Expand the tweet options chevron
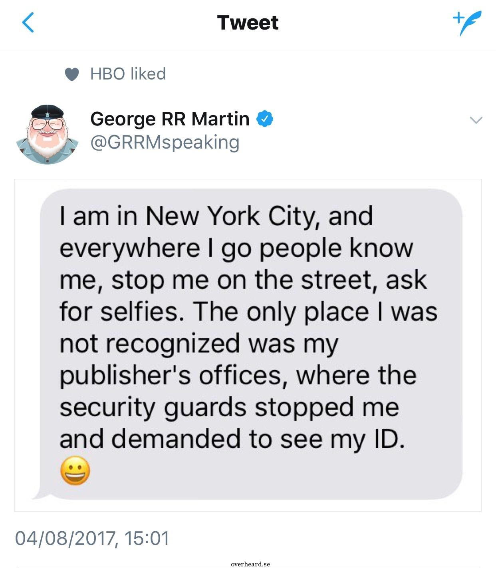The height and width of the screenshot is (568, 496). (x=476, y=120)
